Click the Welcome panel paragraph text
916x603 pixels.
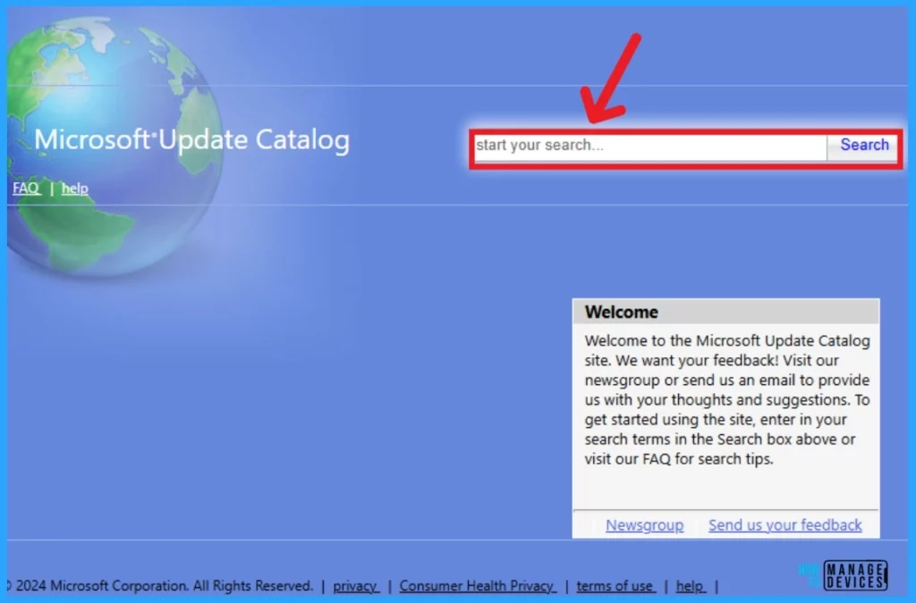[x=727, y=400]
